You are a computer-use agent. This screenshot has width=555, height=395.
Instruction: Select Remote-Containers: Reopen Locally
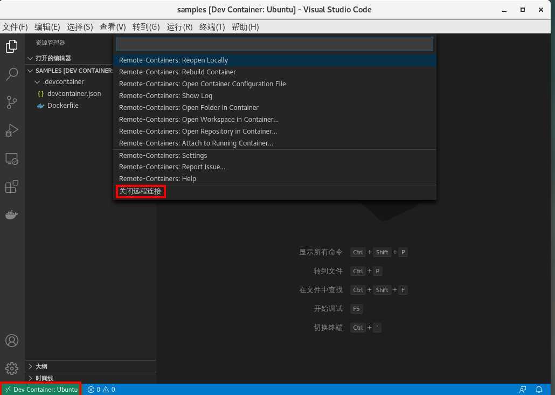[275, 60]
